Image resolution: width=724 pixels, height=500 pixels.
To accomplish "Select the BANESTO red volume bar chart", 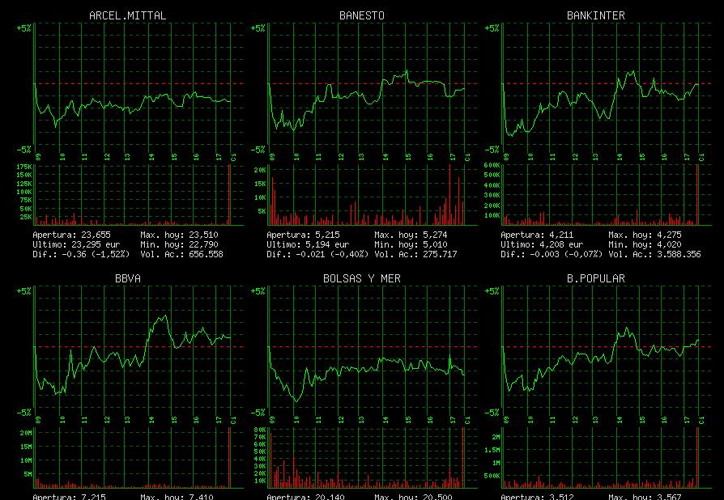I will point(373,195).
